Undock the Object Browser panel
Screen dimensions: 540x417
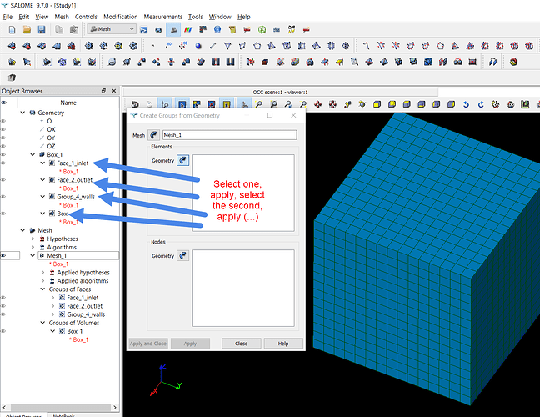pos(103,91)
